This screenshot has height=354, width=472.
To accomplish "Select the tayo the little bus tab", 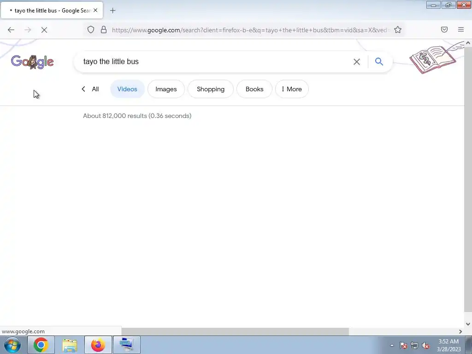I will [52, 10].
